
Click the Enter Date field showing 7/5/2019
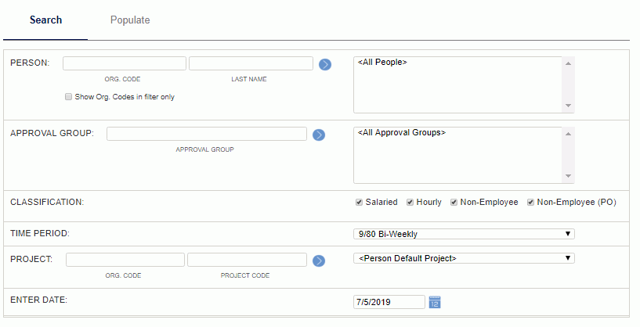(x=389, y=302)
